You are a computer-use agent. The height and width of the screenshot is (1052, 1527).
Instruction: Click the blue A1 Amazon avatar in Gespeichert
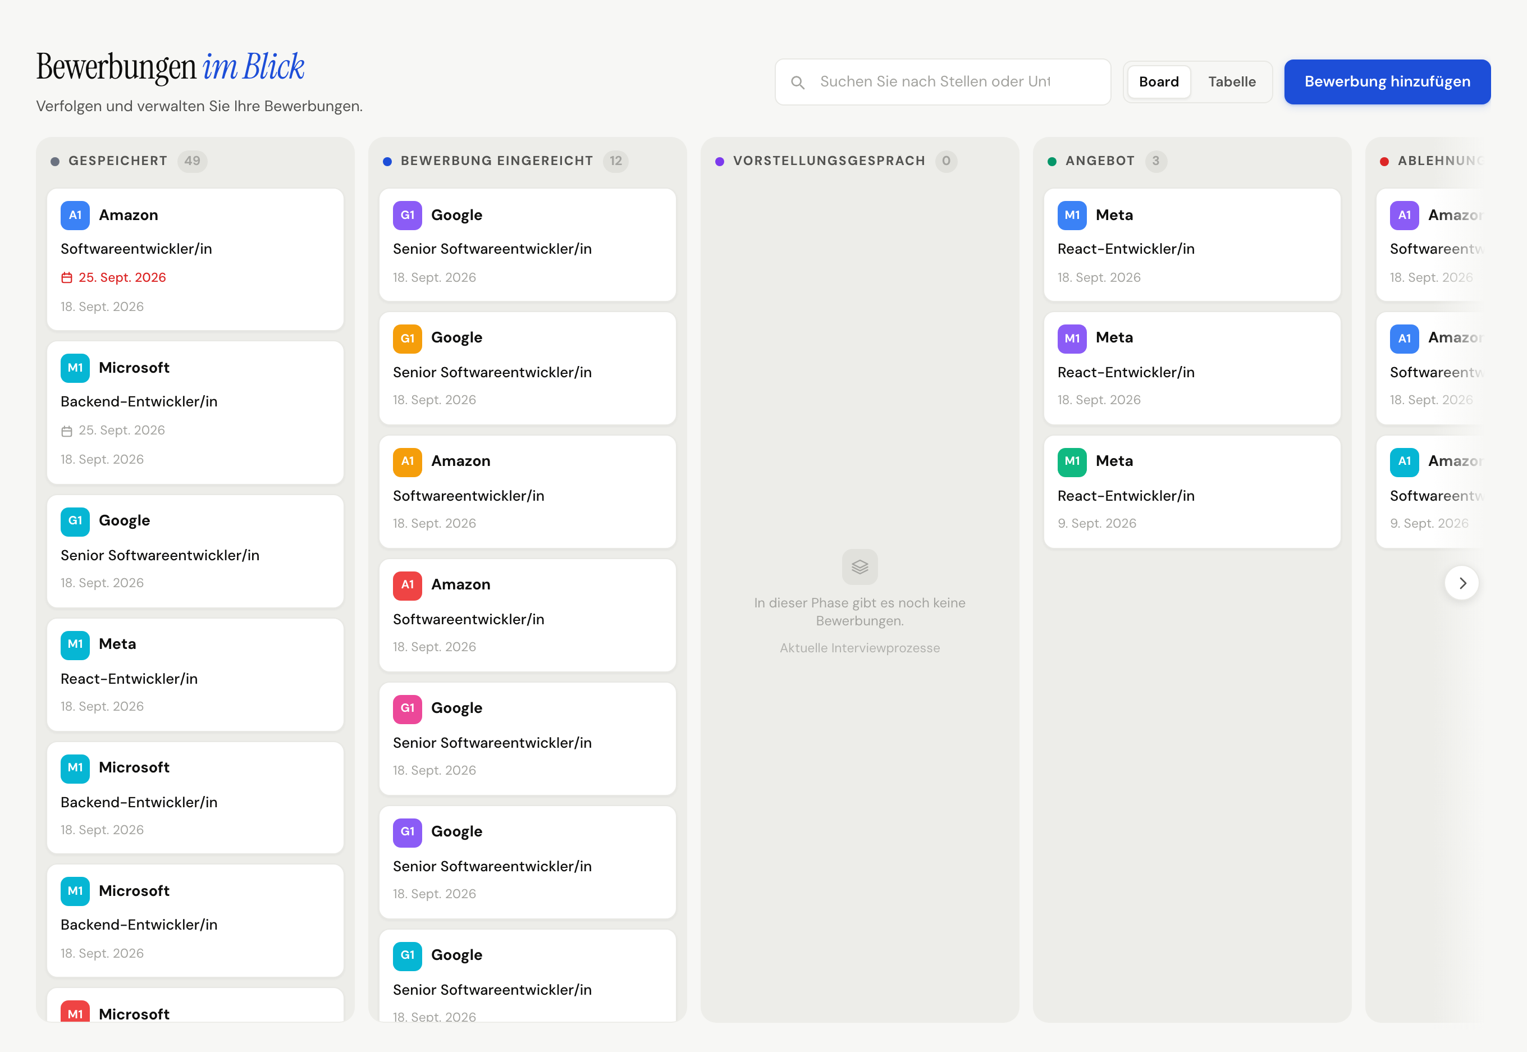click(75, 216)
